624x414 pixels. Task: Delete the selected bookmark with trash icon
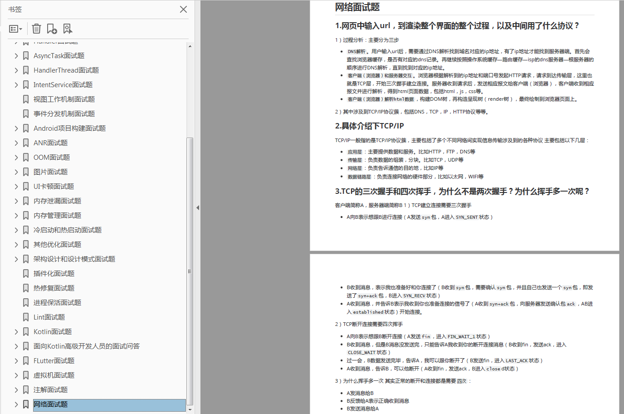click(36, 29)
